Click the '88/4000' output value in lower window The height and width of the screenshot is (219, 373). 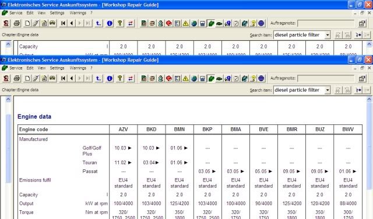click(x=348, y=203)
